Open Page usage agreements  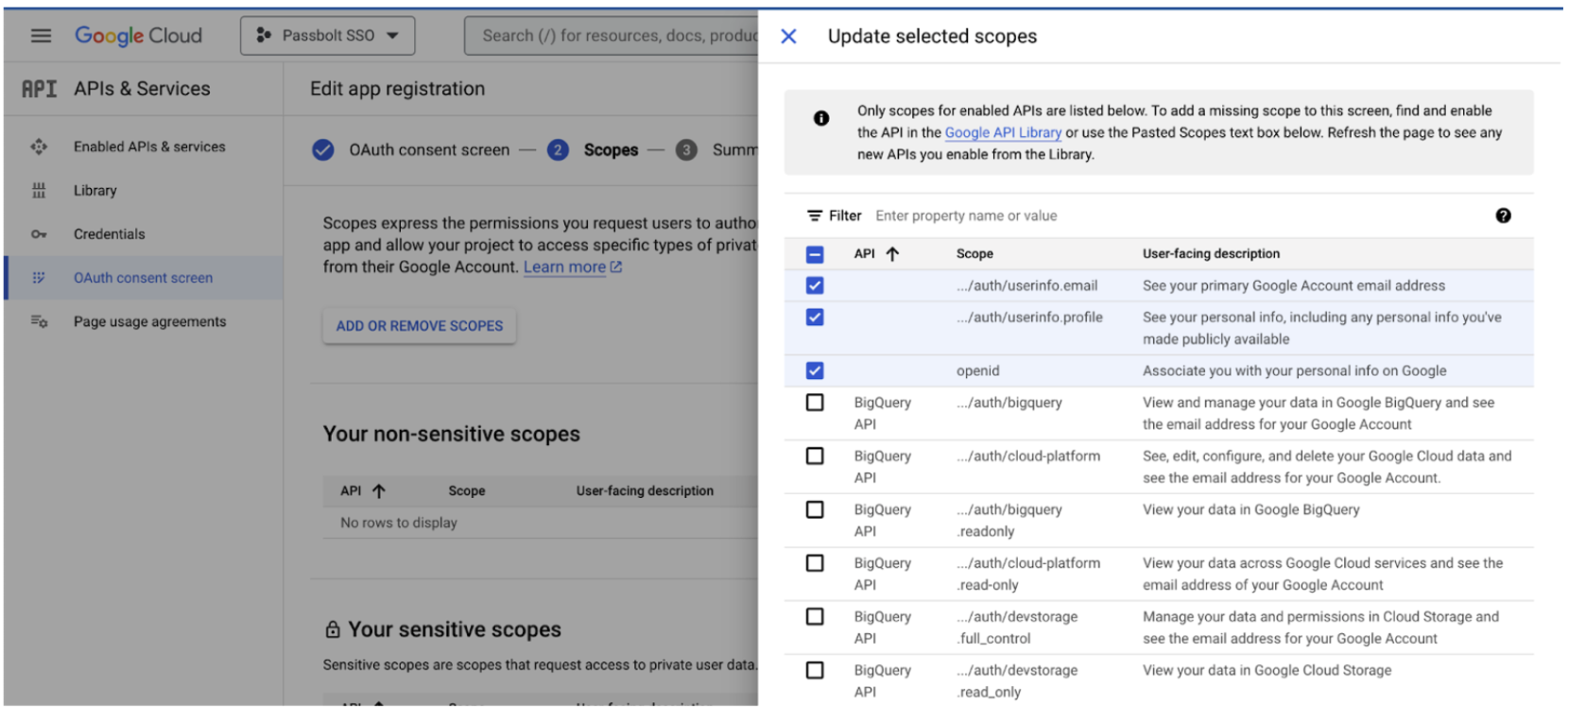(150, 321)
